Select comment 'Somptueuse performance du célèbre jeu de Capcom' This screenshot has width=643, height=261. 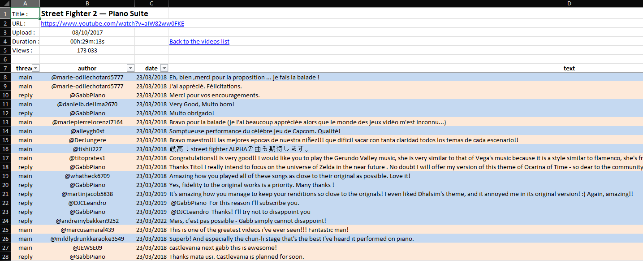click(x=406, y=131)
